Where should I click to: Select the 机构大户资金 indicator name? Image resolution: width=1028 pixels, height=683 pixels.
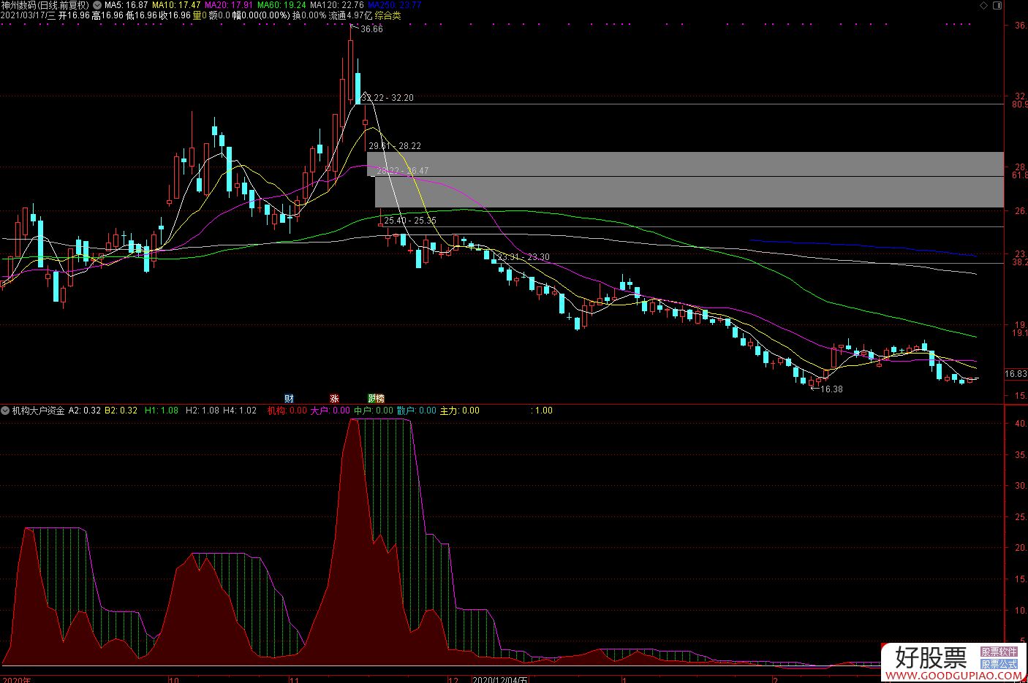point(38,411)
